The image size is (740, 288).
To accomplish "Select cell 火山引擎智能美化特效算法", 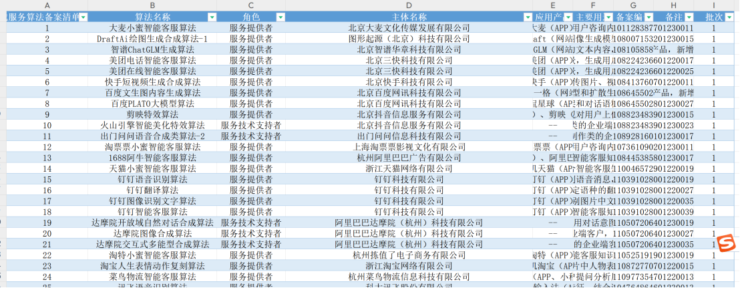I will point(152,126).
